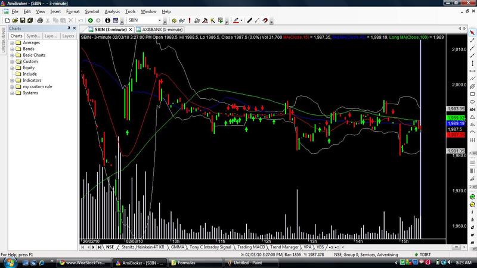Click the Print toolbar icon
The height and width of the screenshot is (268, 477).
click(x=40, y=20)
